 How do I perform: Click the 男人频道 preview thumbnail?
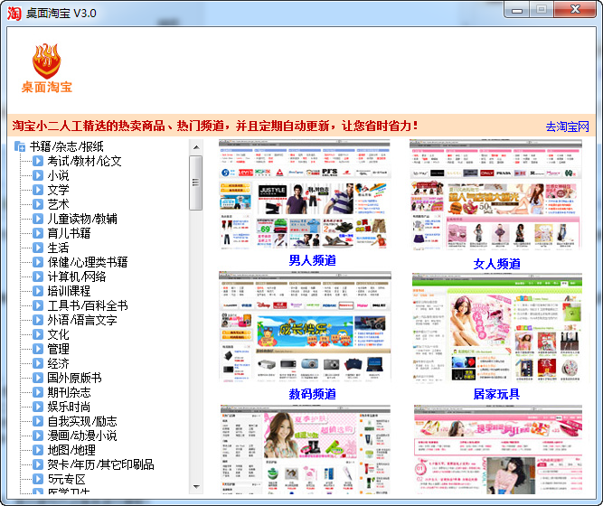point(305,195)
